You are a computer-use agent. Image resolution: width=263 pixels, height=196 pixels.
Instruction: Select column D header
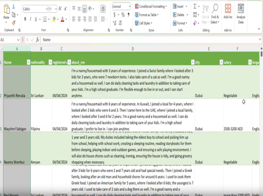click(x=133, y=49)
